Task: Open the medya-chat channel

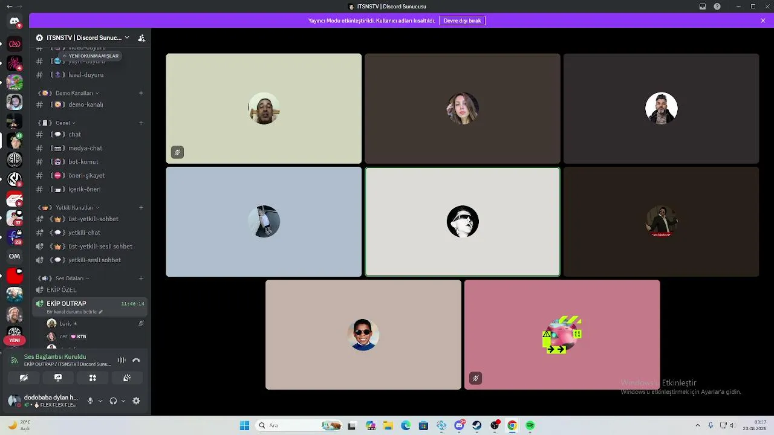Action: 89,148
